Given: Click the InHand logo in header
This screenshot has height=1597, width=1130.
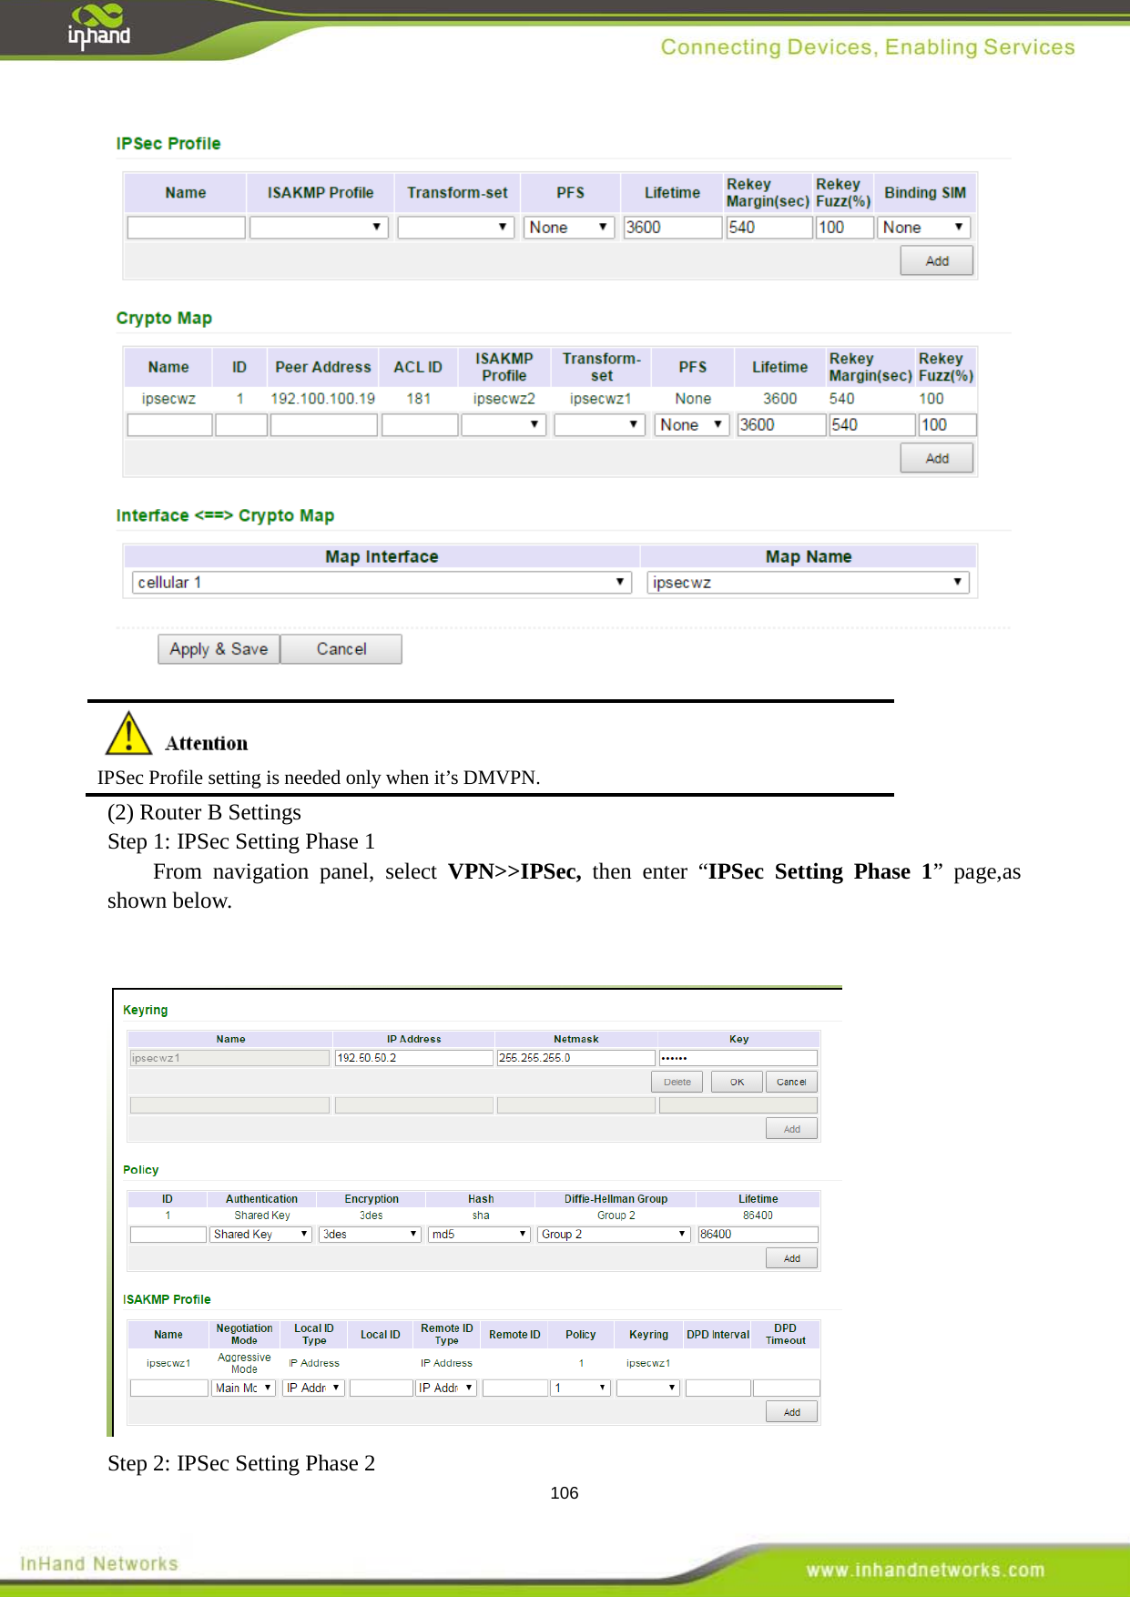Looking at the screenshot, I should (99, 26).
